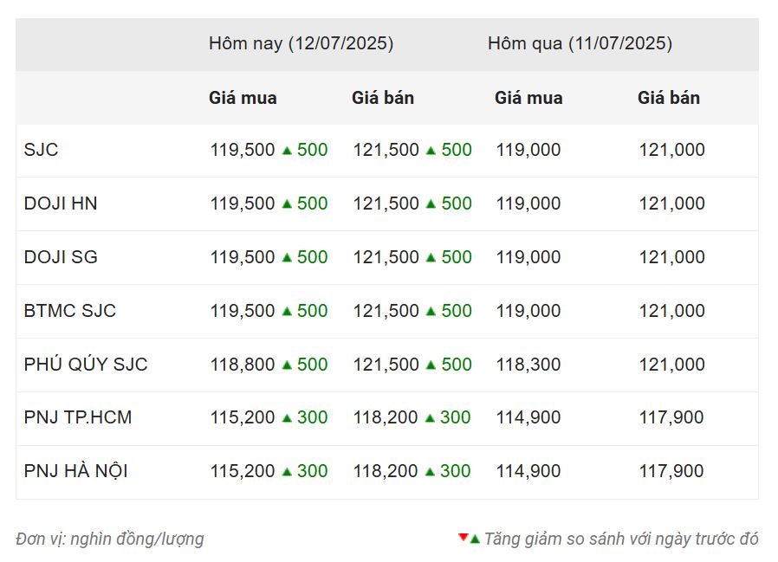Click up arrow in PNJ HÀ NỘI sell price

click(431, 472)
